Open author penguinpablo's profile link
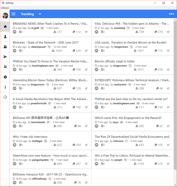The height and width of the screenshot is (187, 177). [40, 160]
